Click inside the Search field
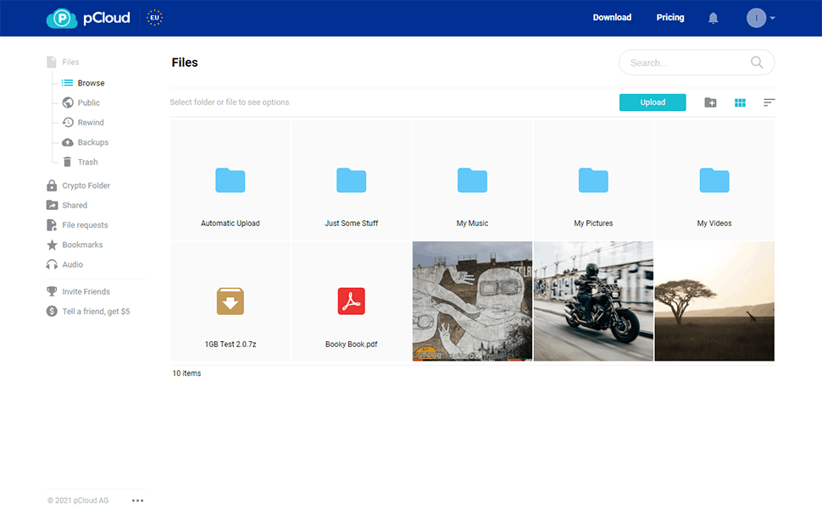The image size is (822, 508). [x=686, y=62]
